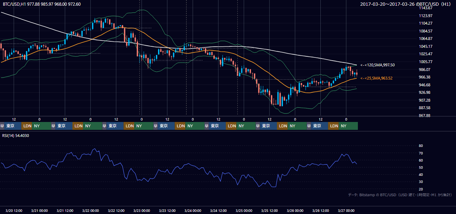This screenshot has width=456, height=214.
Task: Select the 3/27 00:00 date label
Action: tap(346, 211)
